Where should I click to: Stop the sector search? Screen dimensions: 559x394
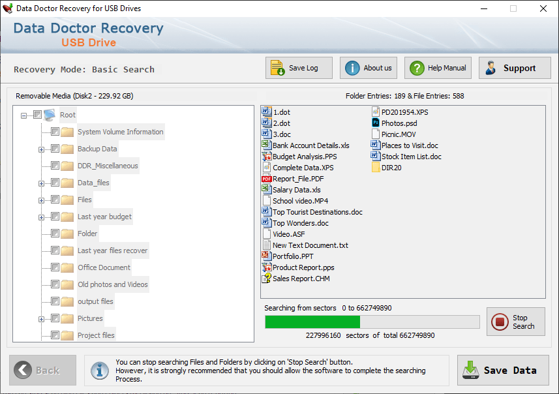tap(515, 322)
